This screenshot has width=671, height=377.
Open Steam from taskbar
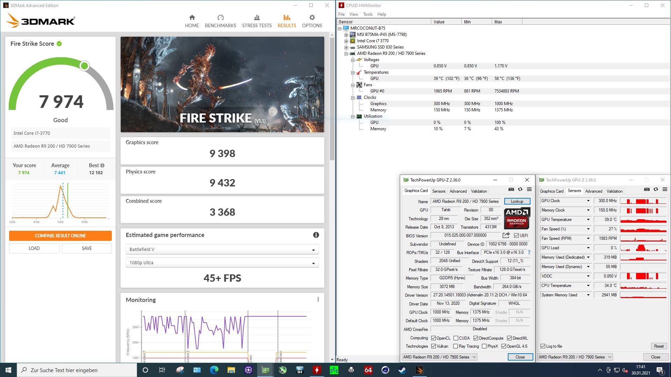coord(402,370)
